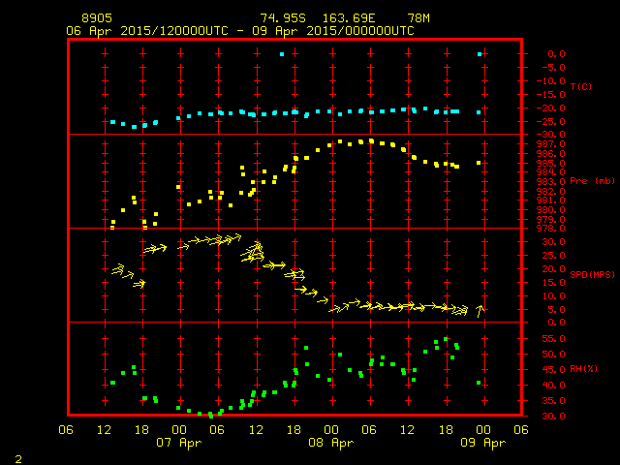Click wind speed tick value 10.0
The height and width of the screenshot is (465, 620).
(553, 296)
